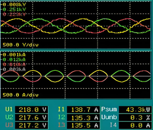Select the red voltage cursor label

coord(14,14)
